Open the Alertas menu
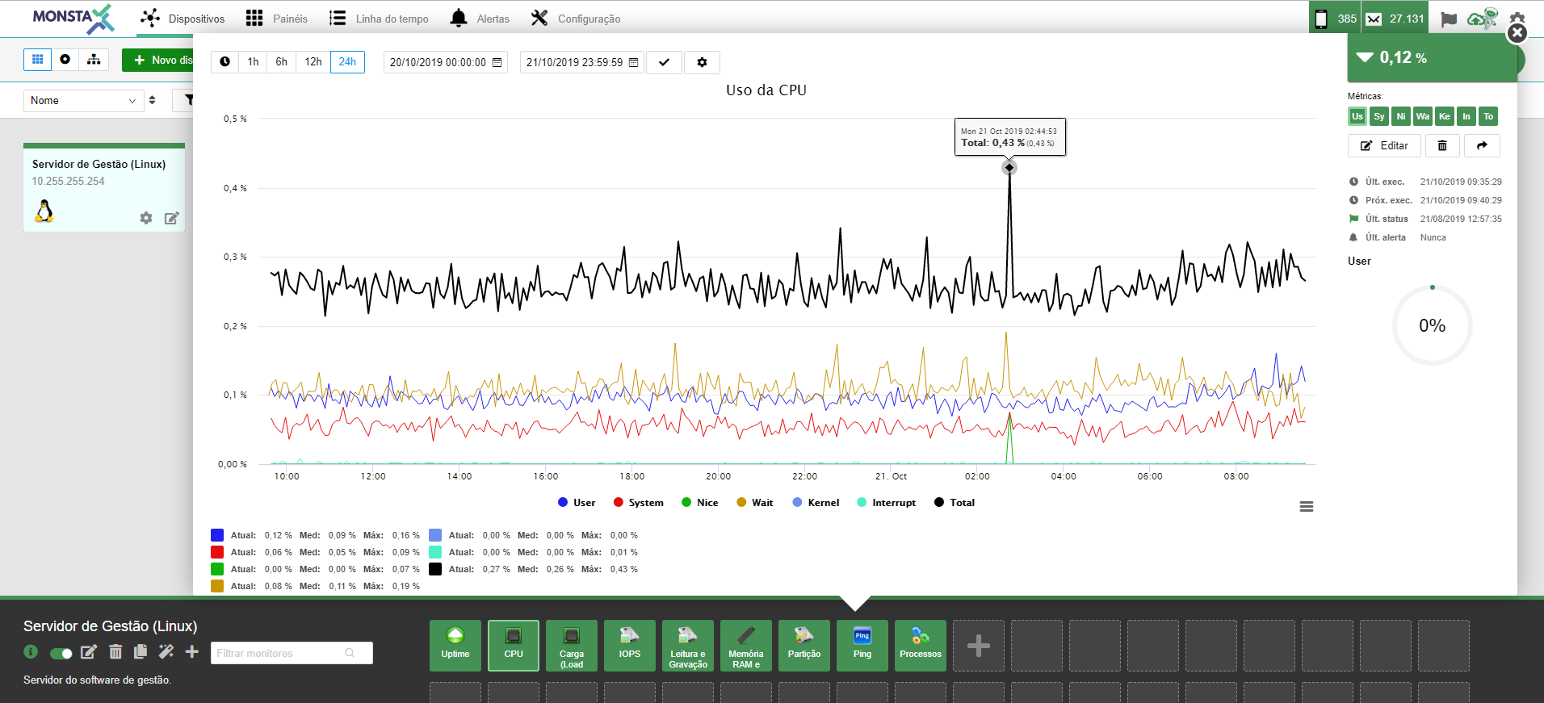1544x703 pixels. [x=480, y=19]
